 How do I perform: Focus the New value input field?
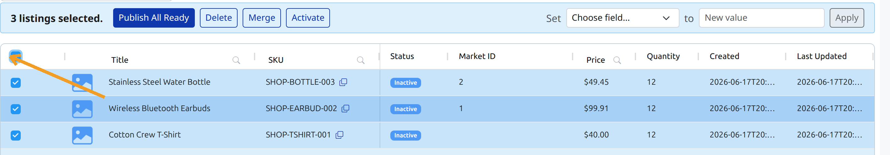pos(761,18)
